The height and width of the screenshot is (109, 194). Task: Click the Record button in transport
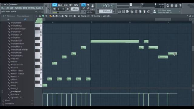(68, 9)
